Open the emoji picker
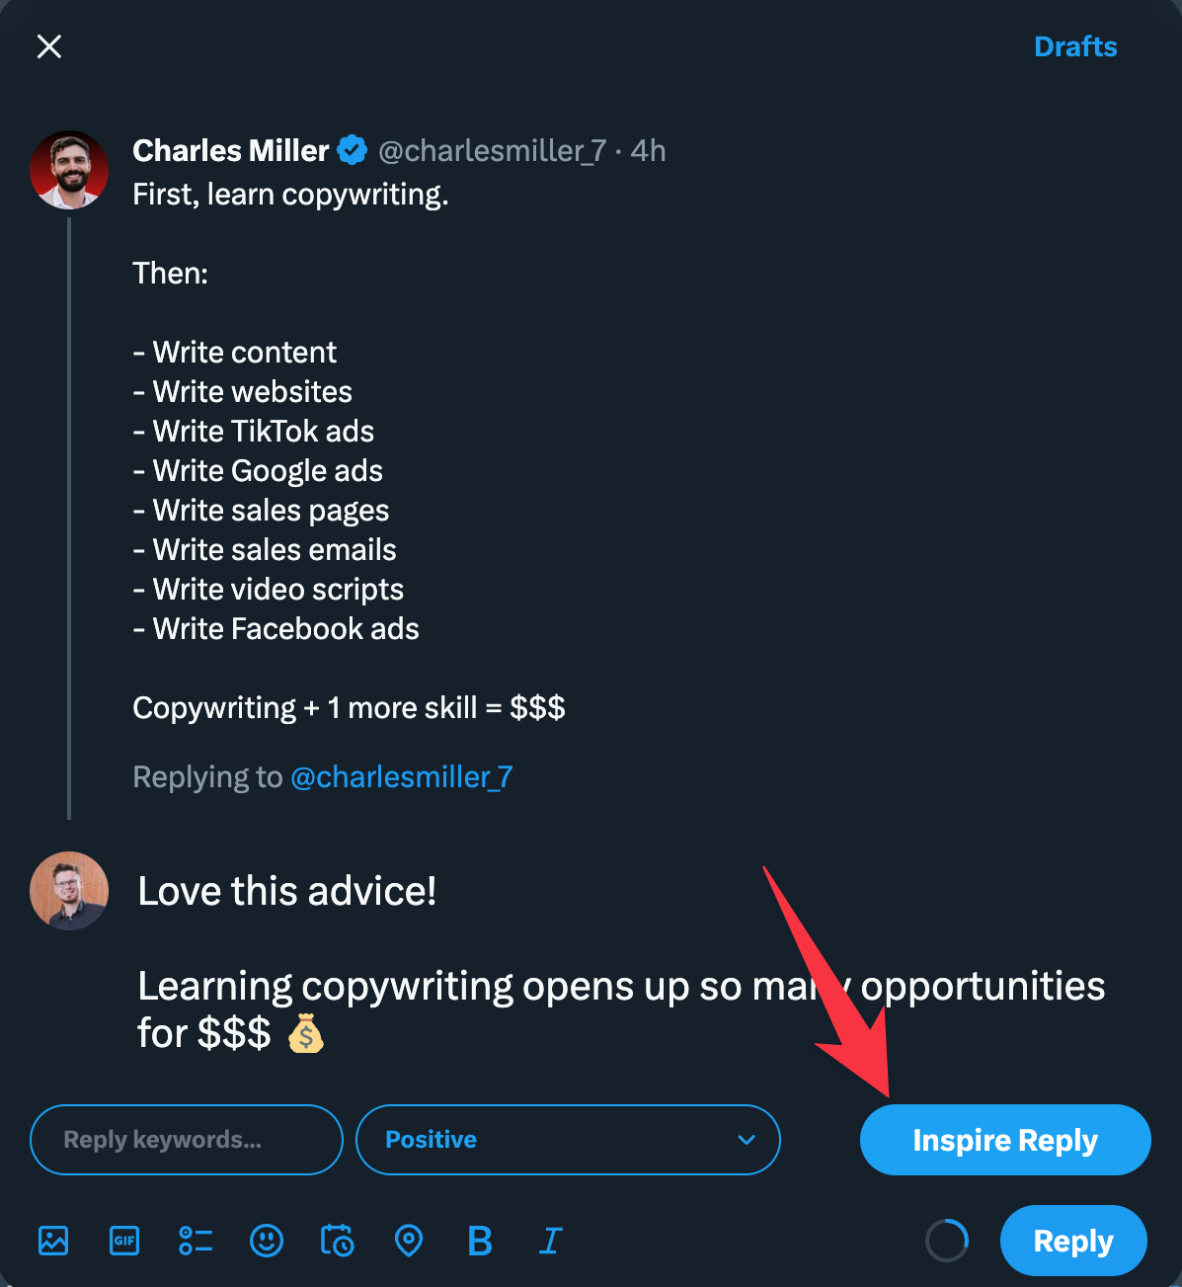The image size is (1182, 1287). (267, 1241)
